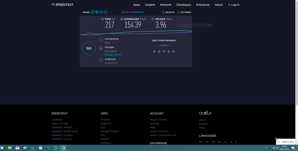
Task: Open Mail app from taskbar
Action: 18,148
